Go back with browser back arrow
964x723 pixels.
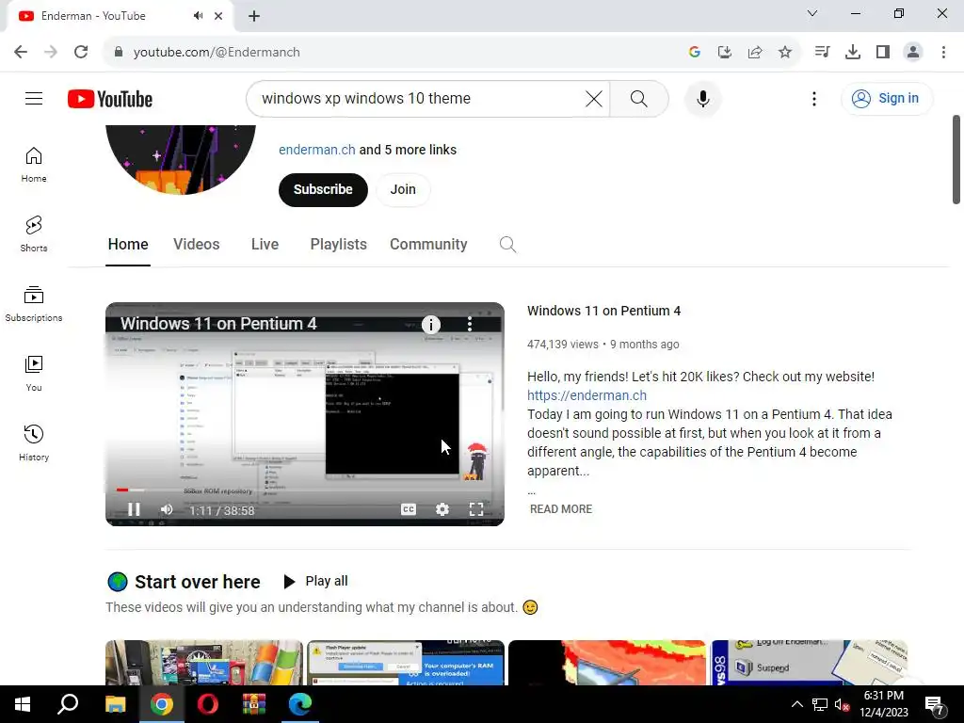(x=21, y=52)
